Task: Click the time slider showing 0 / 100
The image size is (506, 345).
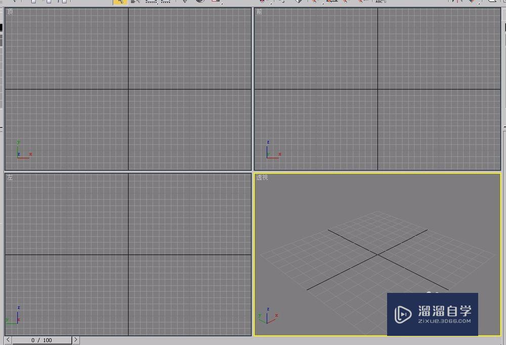Action: coord(42,340)
